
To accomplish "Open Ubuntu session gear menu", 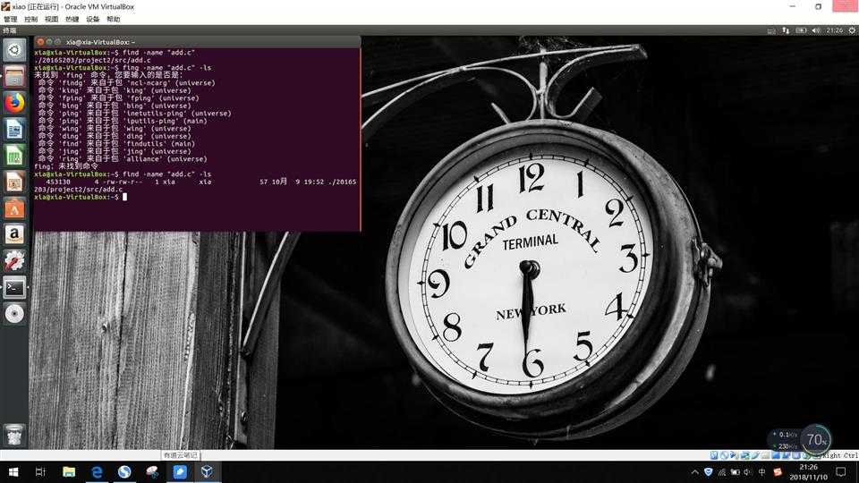I will (x=852, y=30).
